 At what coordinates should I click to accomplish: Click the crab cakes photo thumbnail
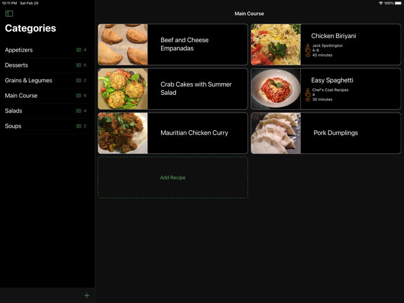(x=123, y=89)
